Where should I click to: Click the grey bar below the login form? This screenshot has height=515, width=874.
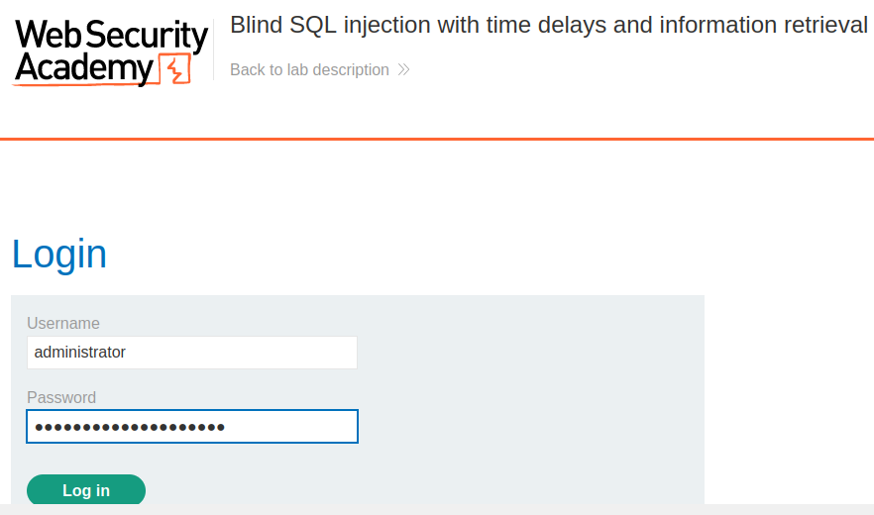(437, 509)
